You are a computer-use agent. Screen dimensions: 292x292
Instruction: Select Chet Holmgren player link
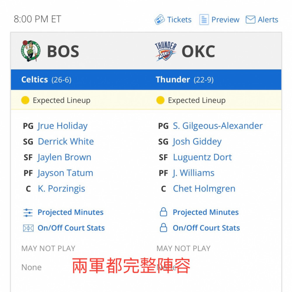[204, 189]
